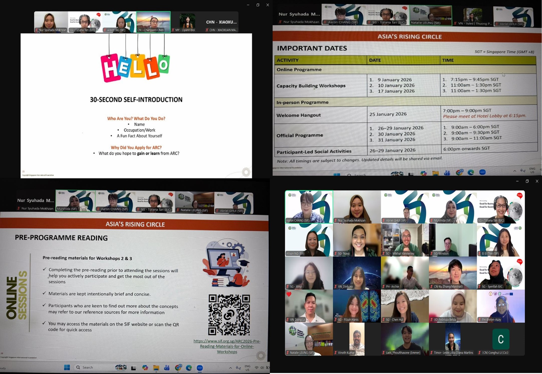The image size is (542, 374).
Task: Open the ARC2026 Pre-Reading Materials link
Action: pos(227,346)
